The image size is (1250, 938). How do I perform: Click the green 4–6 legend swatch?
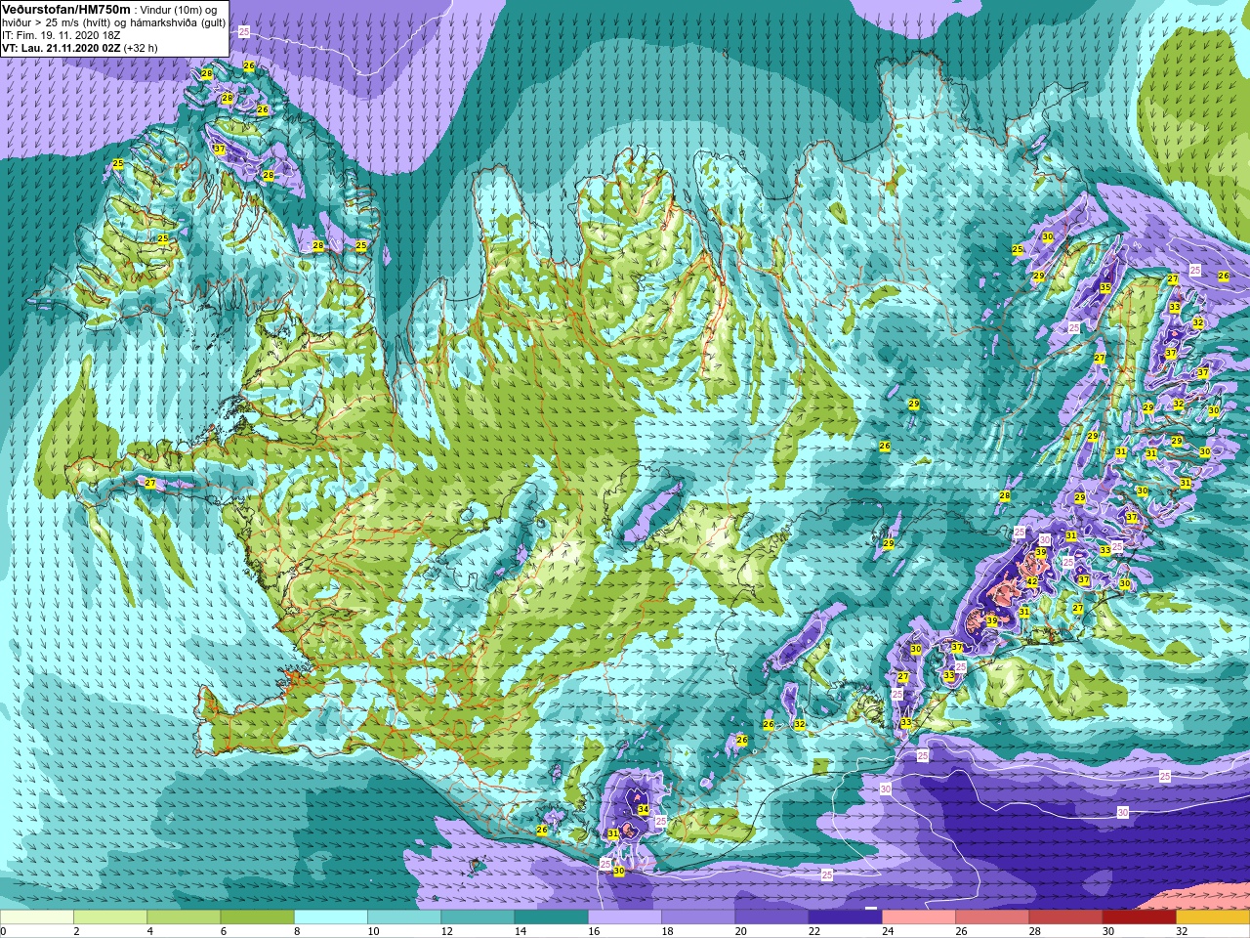[x=184, y=917]
